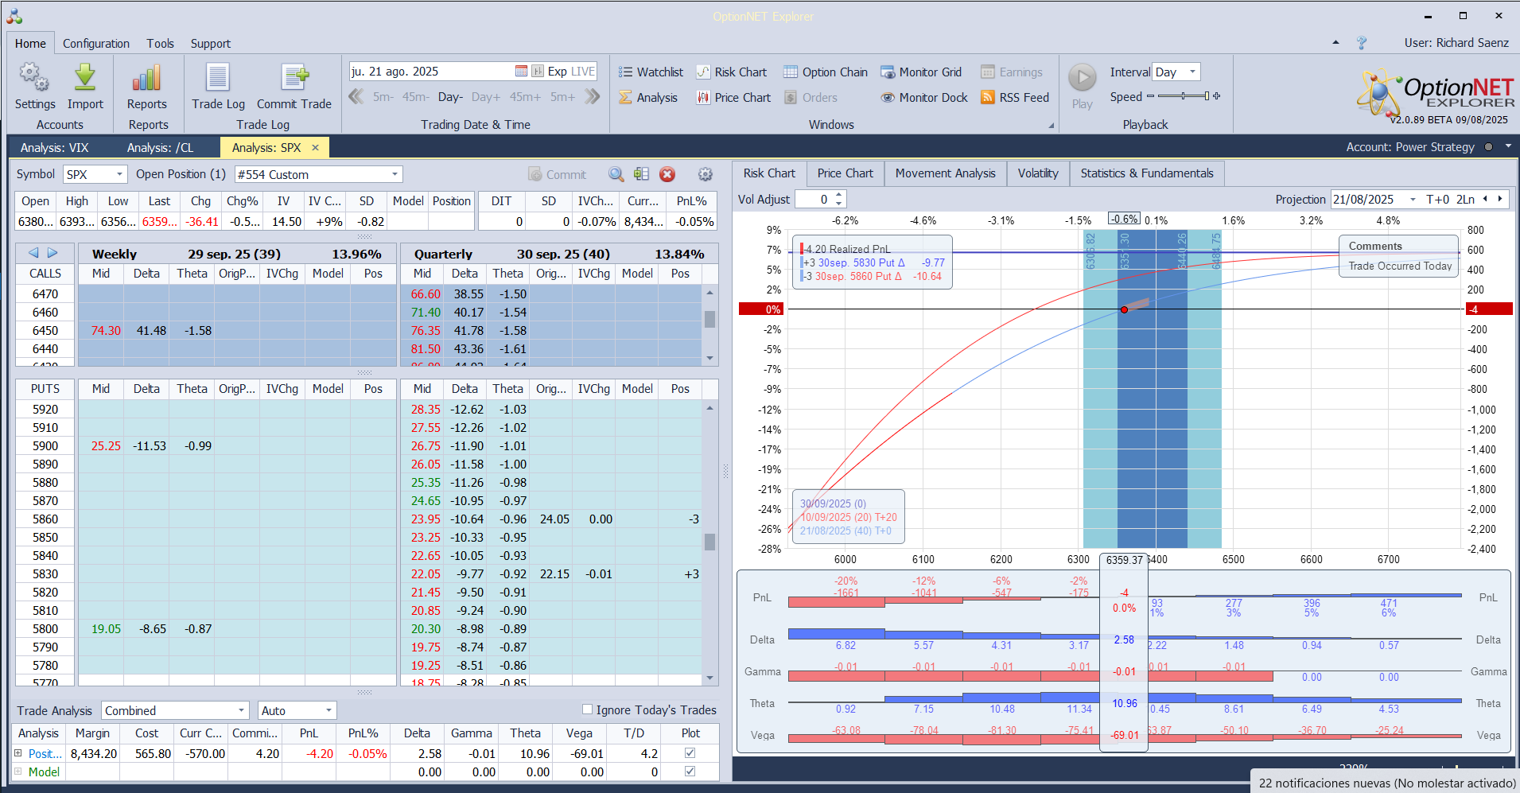
Task: Toggle Plot checkbox for Model row
Action: (690, 771)
